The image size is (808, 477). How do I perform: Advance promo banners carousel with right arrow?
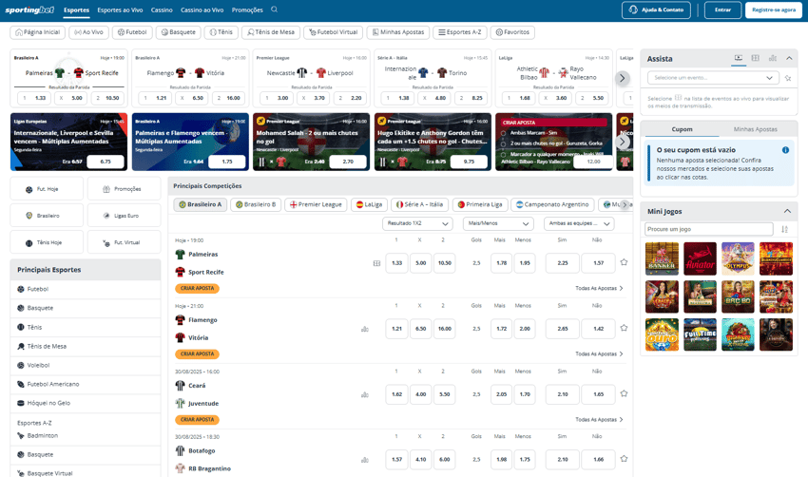pyautogui.click(x=622, y=142)
